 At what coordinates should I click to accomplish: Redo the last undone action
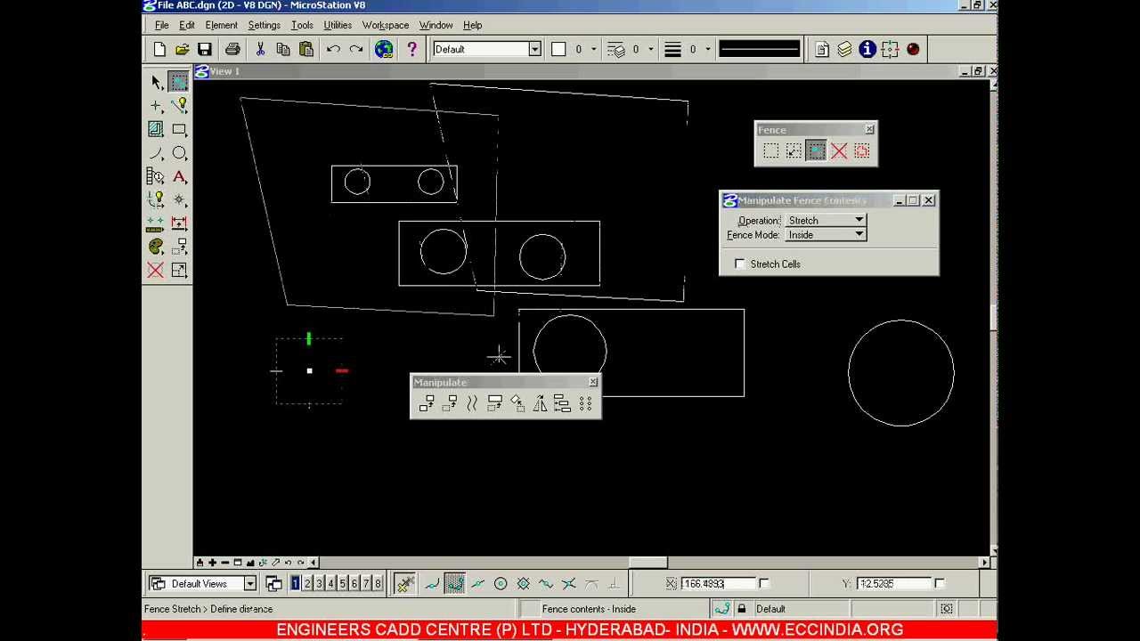click(x=356, y=50)
